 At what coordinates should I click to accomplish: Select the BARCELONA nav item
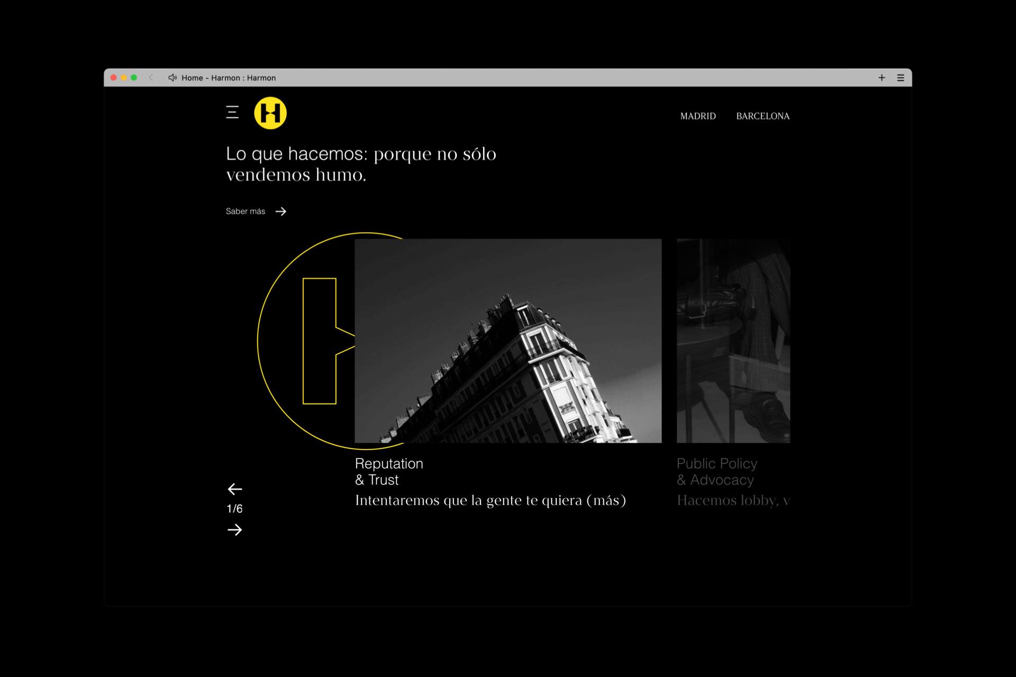pyautogui.click(x=763, y=116)
